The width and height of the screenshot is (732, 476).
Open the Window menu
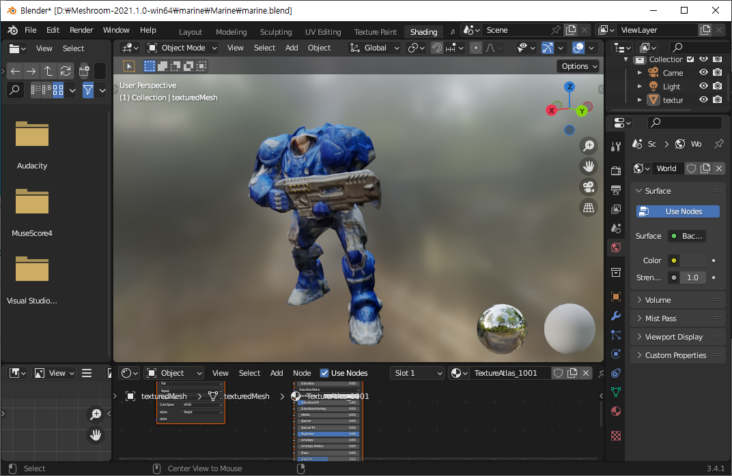click(x=116, y=30)
